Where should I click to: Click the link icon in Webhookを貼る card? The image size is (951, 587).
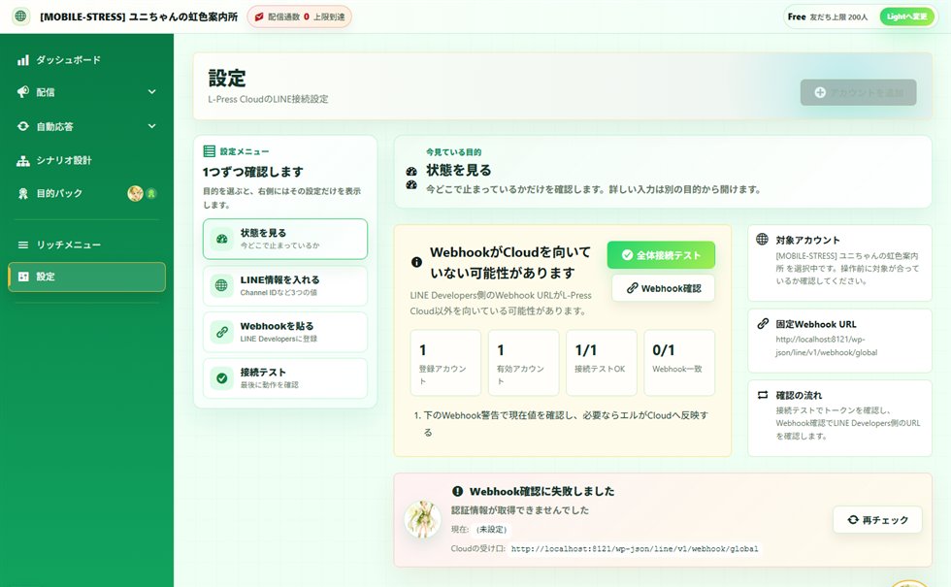[x=222, y=332]
